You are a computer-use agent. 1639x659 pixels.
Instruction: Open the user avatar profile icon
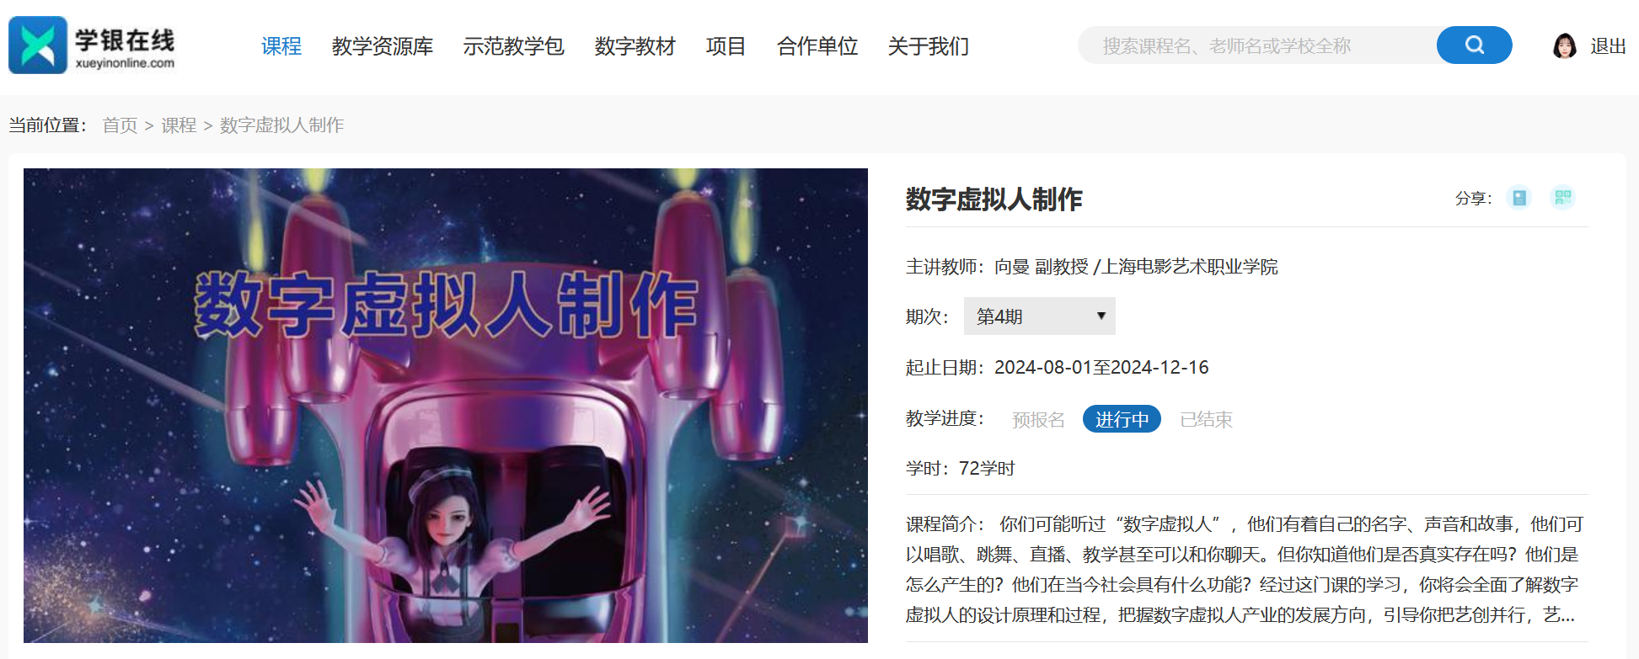coord(1564,45)
